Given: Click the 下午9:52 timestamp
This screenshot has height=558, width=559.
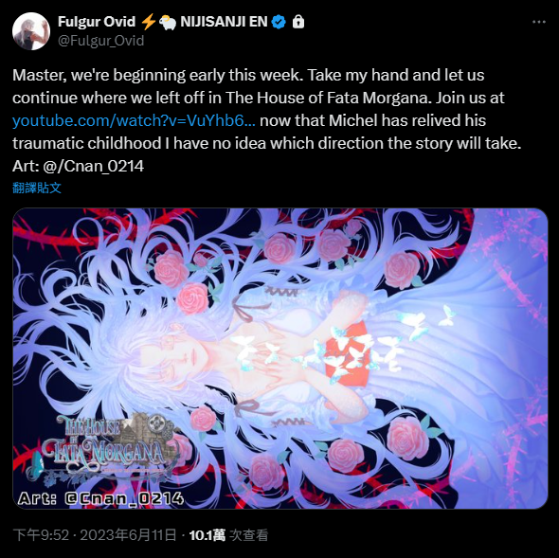Looking at the screenshot, I should pyautogui.click(x=41, y=535).
